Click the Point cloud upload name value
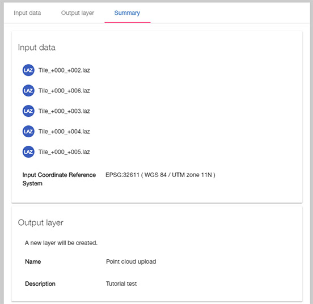 coord(131,261)
